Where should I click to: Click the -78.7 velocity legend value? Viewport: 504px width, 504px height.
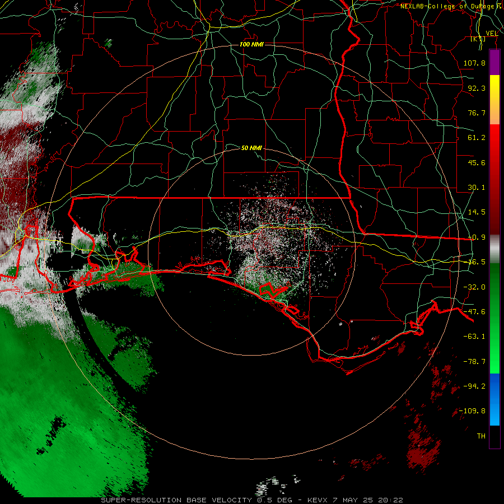pos(474,362)
